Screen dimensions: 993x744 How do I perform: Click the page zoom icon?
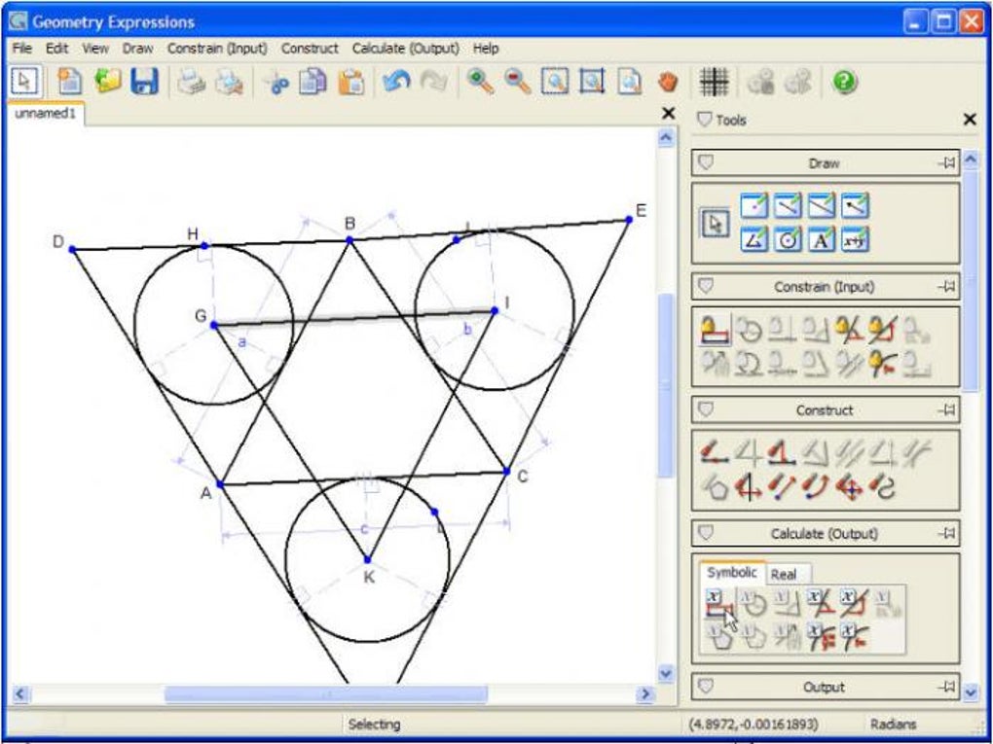click(x=630, y=82)
